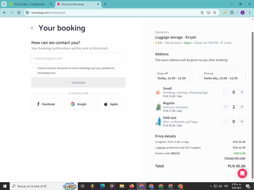Go back using the arrow beside Your booking
Viewport: 254px width, 190px height.
point(32,28)
